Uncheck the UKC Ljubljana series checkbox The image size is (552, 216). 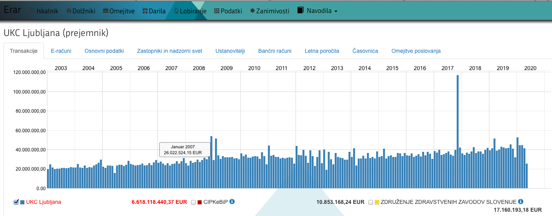(x=16, y=202)
